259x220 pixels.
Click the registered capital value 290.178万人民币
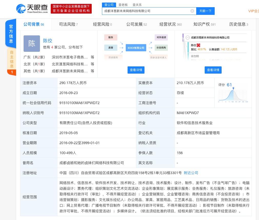click(73, 83)
